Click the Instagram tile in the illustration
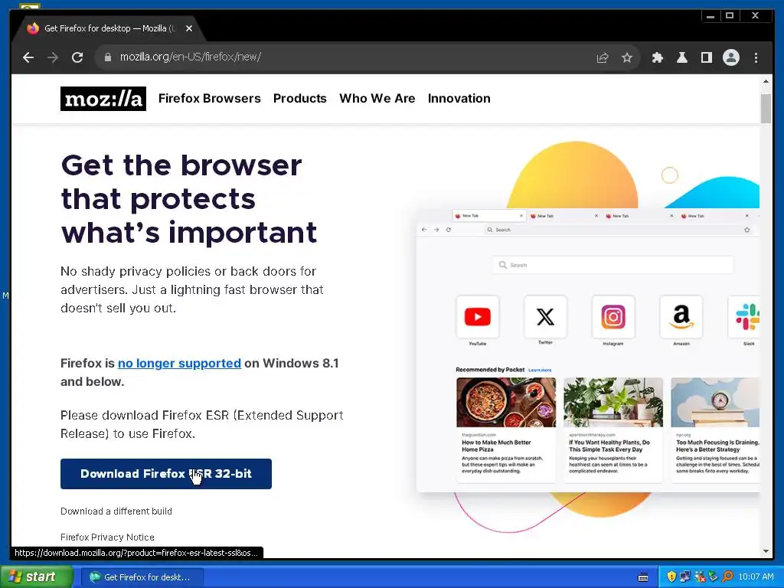The height and width of the screenshot is (588, 784). pyautogui.click(x=613, y=317)
